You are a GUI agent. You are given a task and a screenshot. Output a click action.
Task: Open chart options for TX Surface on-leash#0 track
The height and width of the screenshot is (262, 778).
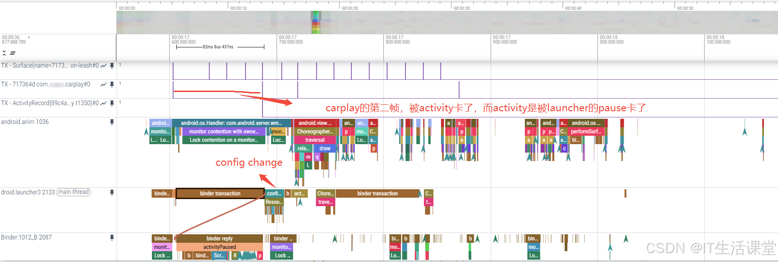point(103,66)
